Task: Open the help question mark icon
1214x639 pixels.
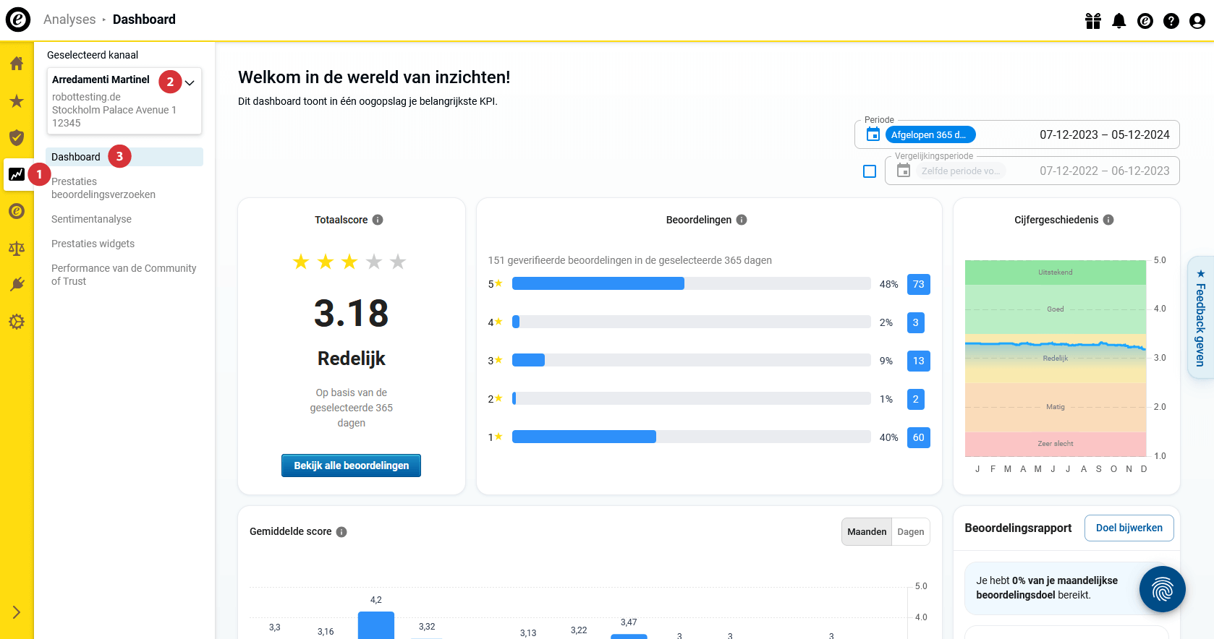Action: [x=1171, y=21]
